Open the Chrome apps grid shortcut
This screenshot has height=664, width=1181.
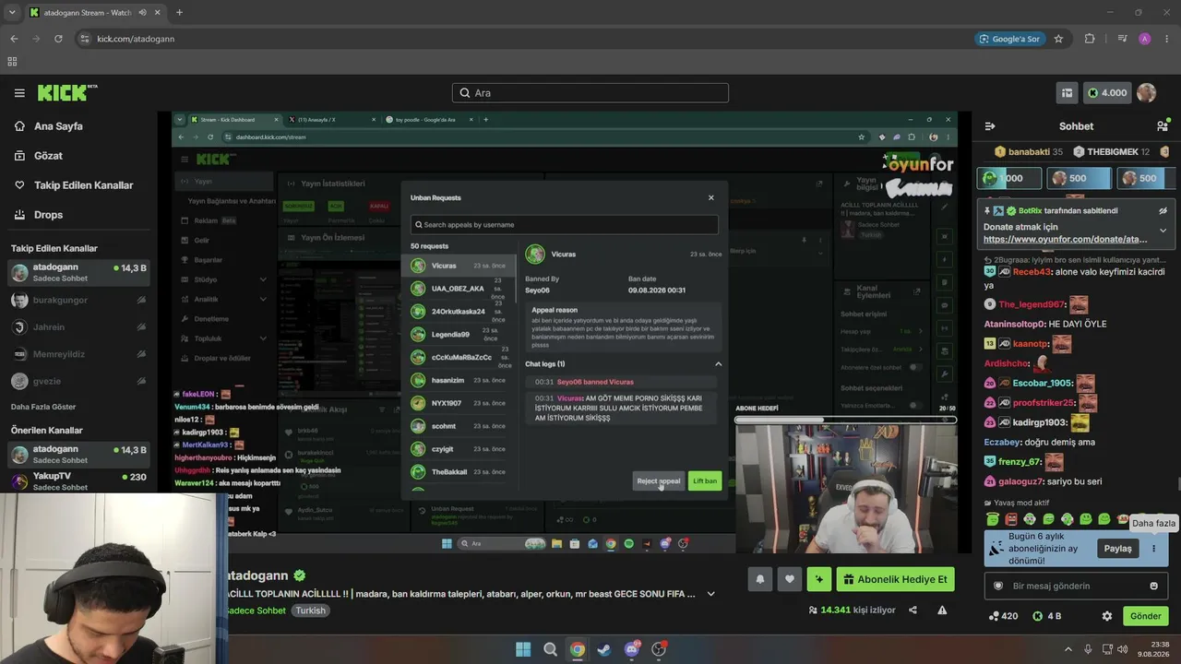(x=12, y=62)
